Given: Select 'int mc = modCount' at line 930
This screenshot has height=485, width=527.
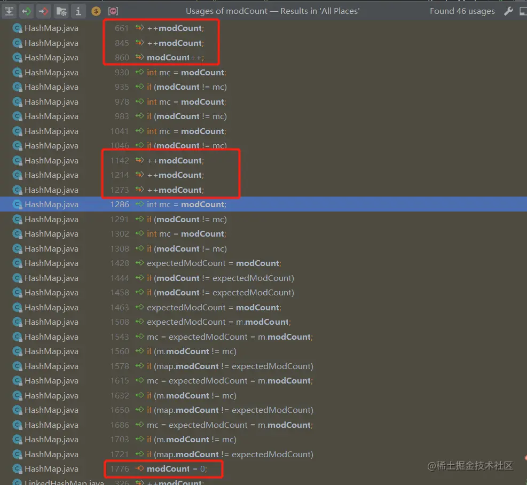Looking at the screenshot, I should 264,72.
